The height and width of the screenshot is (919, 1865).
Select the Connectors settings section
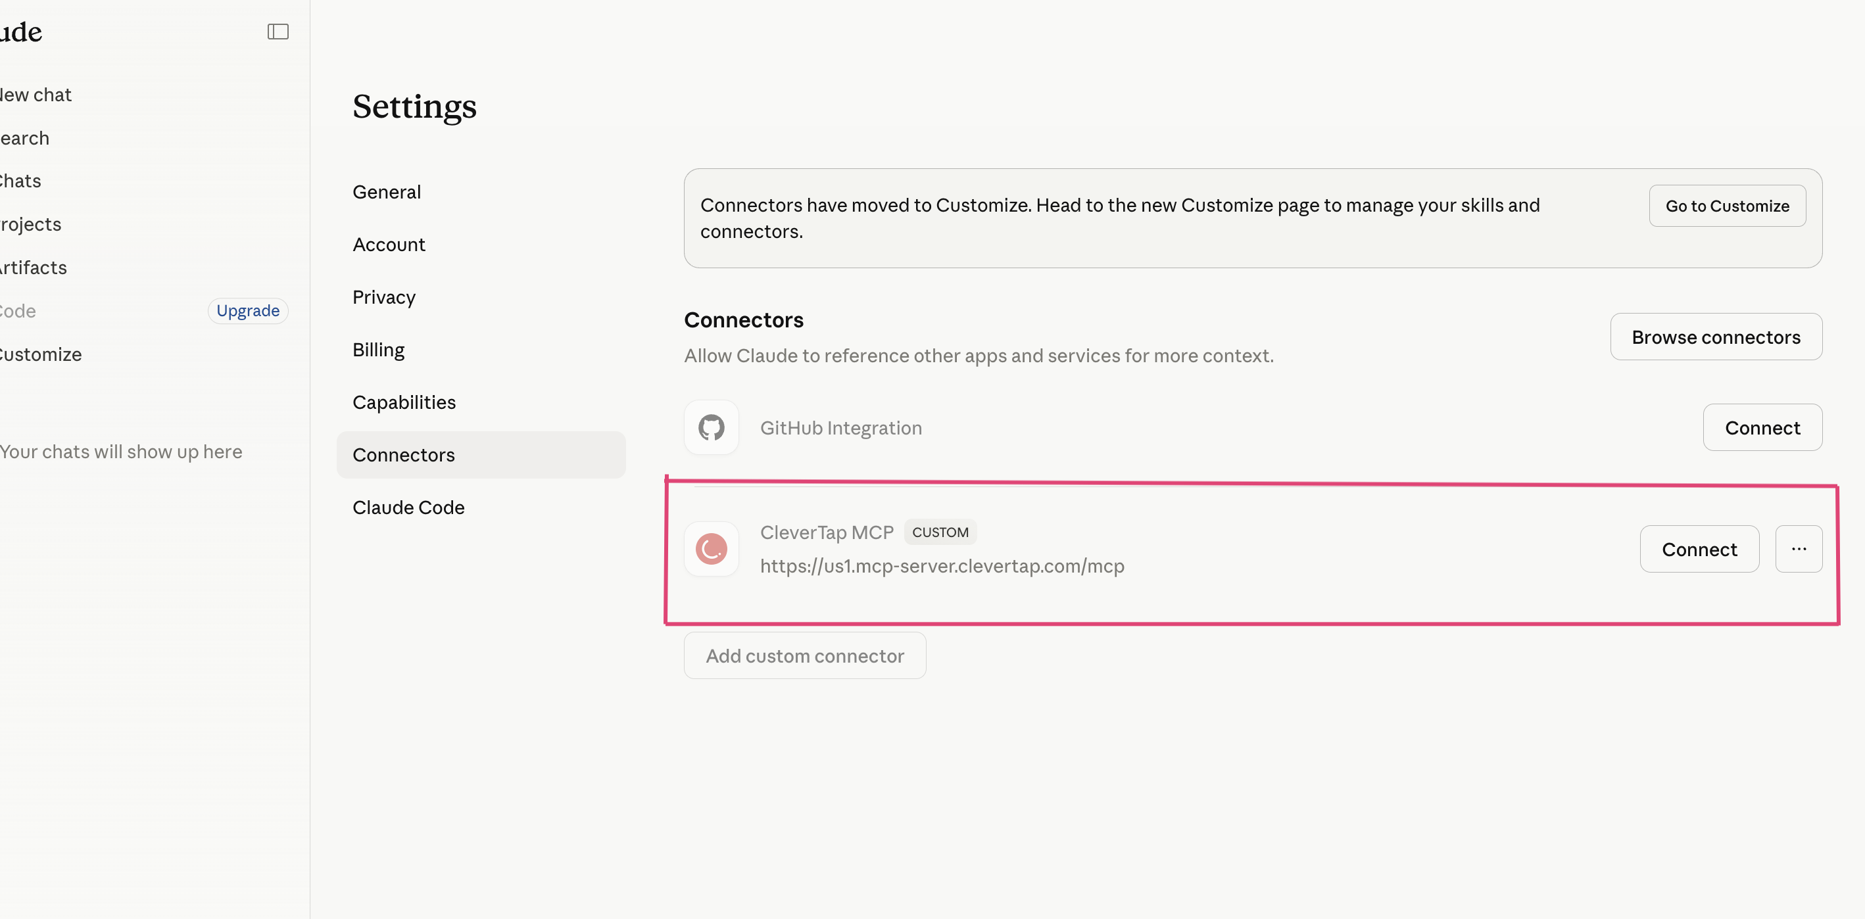coord(481,455)
